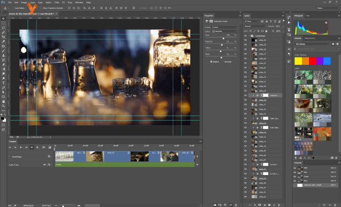The width and height of the screenshot is (341, 207).
Task: Select the Gradient tool
Action: click(x=3, y=69)
